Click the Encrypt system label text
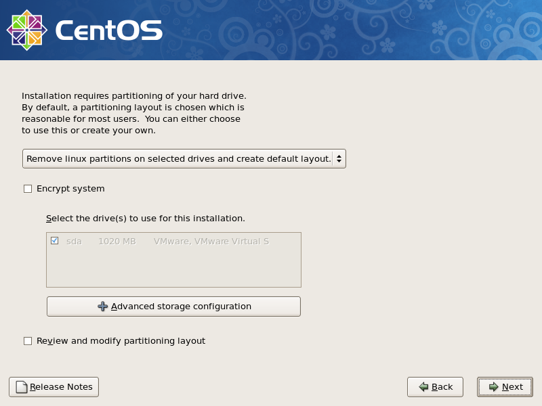 pos(70,189)
